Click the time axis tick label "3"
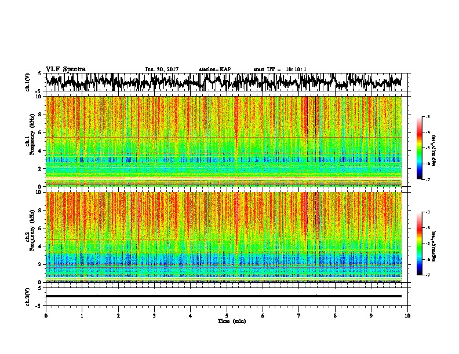Image resolution: width=459 pixels, height=354 pixels. click(x=154, y=316)
